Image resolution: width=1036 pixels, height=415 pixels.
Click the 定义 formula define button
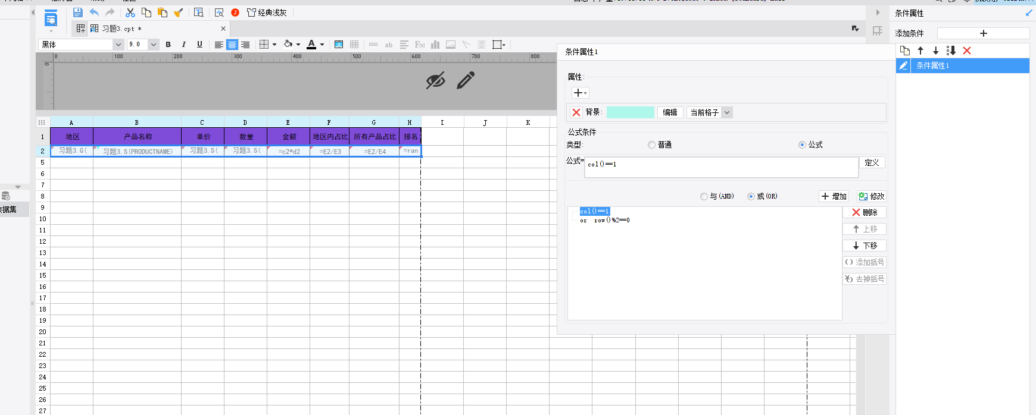tap(872, 162)
